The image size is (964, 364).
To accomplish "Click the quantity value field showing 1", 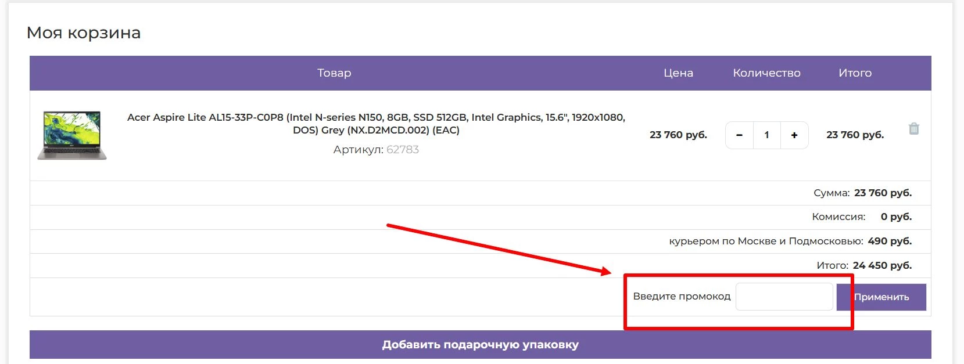I will tap(767, 135).
